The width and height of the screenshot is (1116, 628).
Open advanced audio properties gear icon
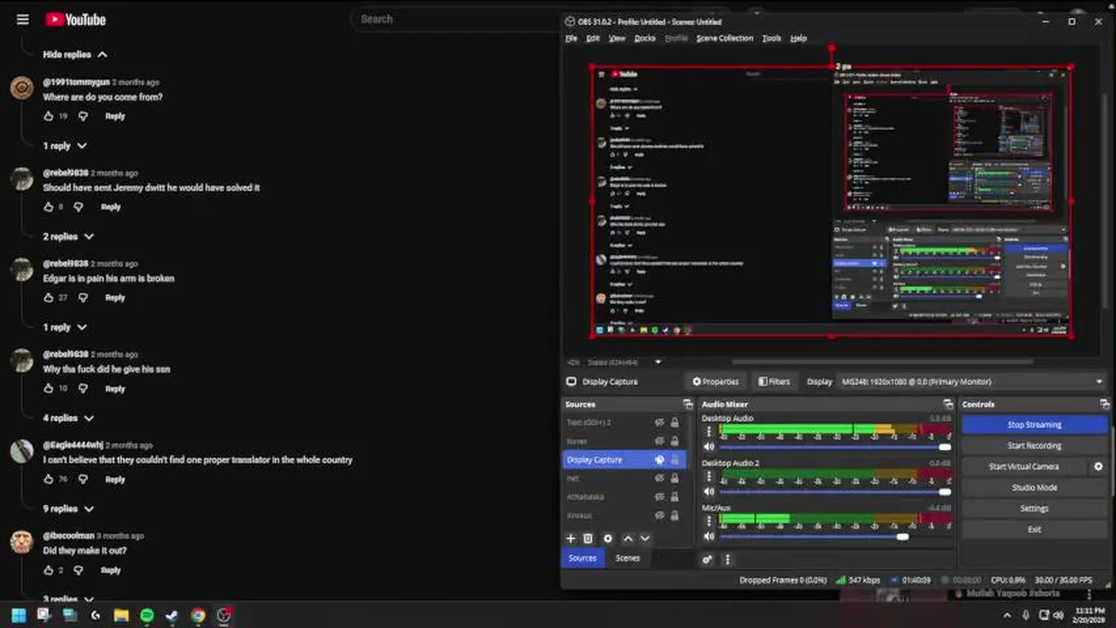click(707, 559)
